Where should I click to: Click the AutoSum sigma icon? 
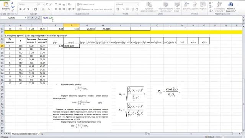(x=210, y=3)
